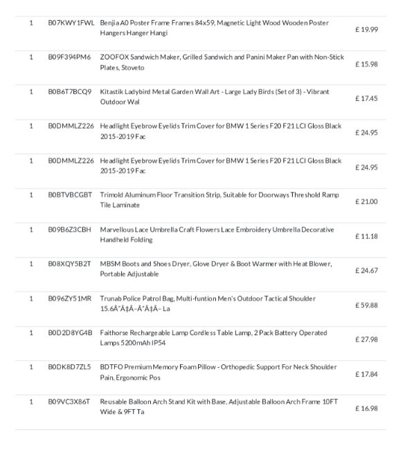The image size is (396, 450).
Task: Click the ASIN code B09B6Z3CBH
Action: pos(69,230)
